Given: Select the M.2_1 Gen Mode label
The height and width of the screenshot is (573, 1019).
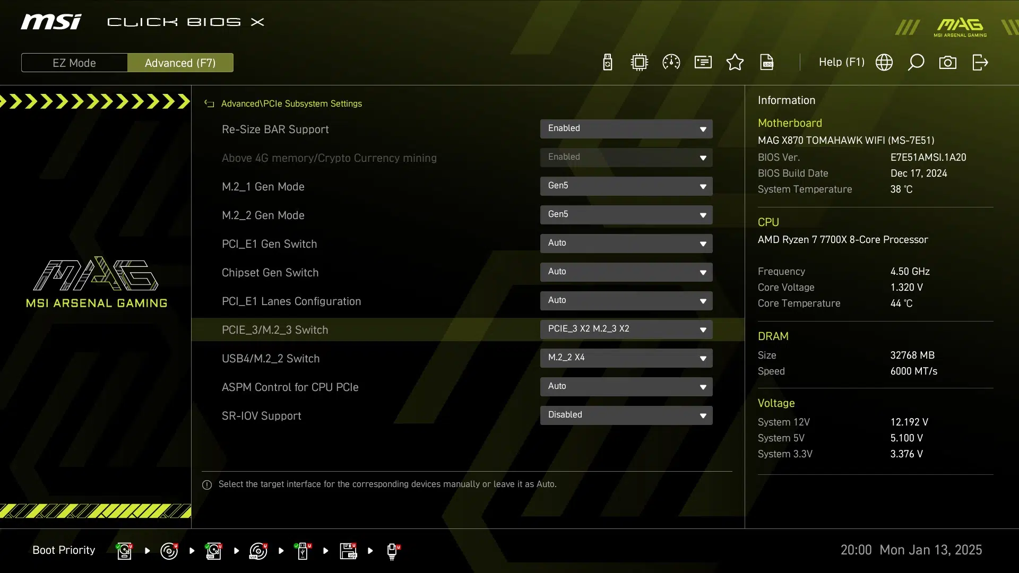Looking at the screenshot, I should (263, 187).
